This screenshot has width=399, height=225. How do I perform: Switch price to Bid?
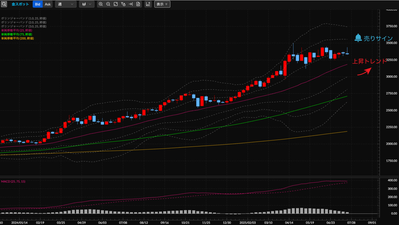click(38, 4)
